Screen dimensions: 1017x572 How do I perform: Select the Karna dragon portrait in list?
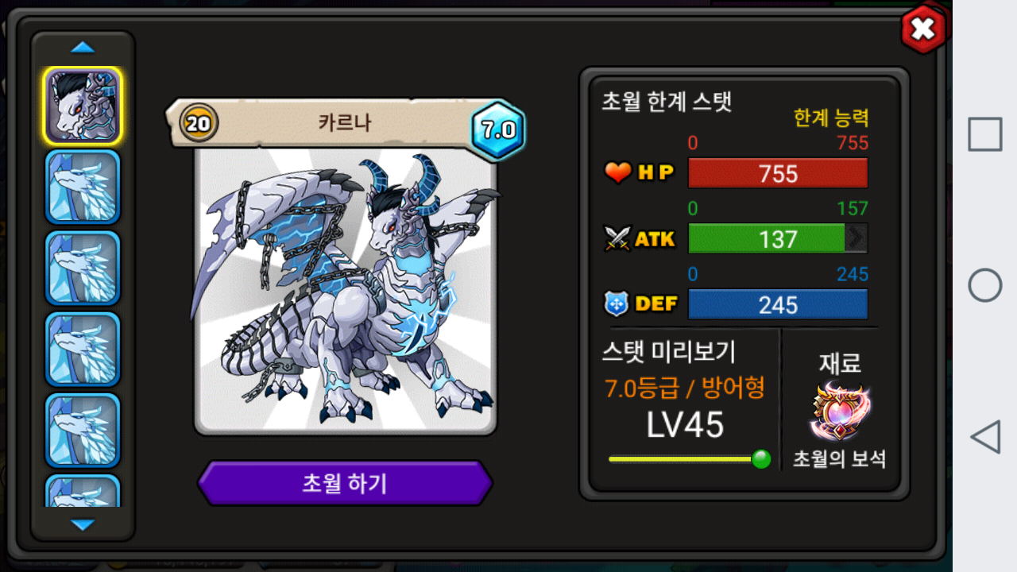tap(83, 106)
